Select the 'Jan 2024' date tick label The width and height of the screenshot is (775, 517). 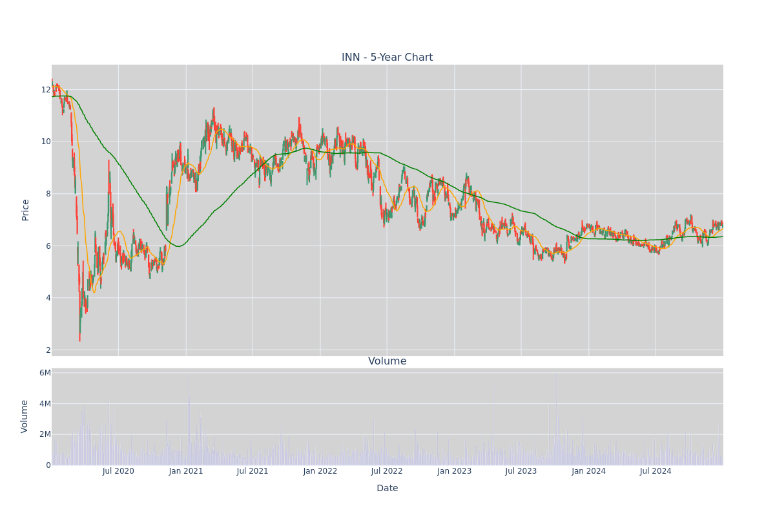click(589, 471)
